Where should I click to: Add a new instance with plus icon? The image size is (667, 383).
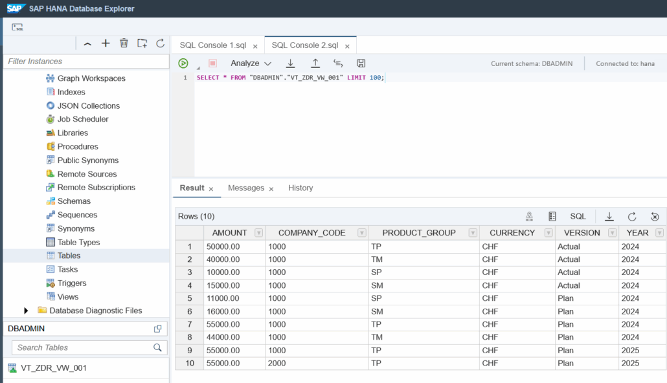click(x=106, y=43)
